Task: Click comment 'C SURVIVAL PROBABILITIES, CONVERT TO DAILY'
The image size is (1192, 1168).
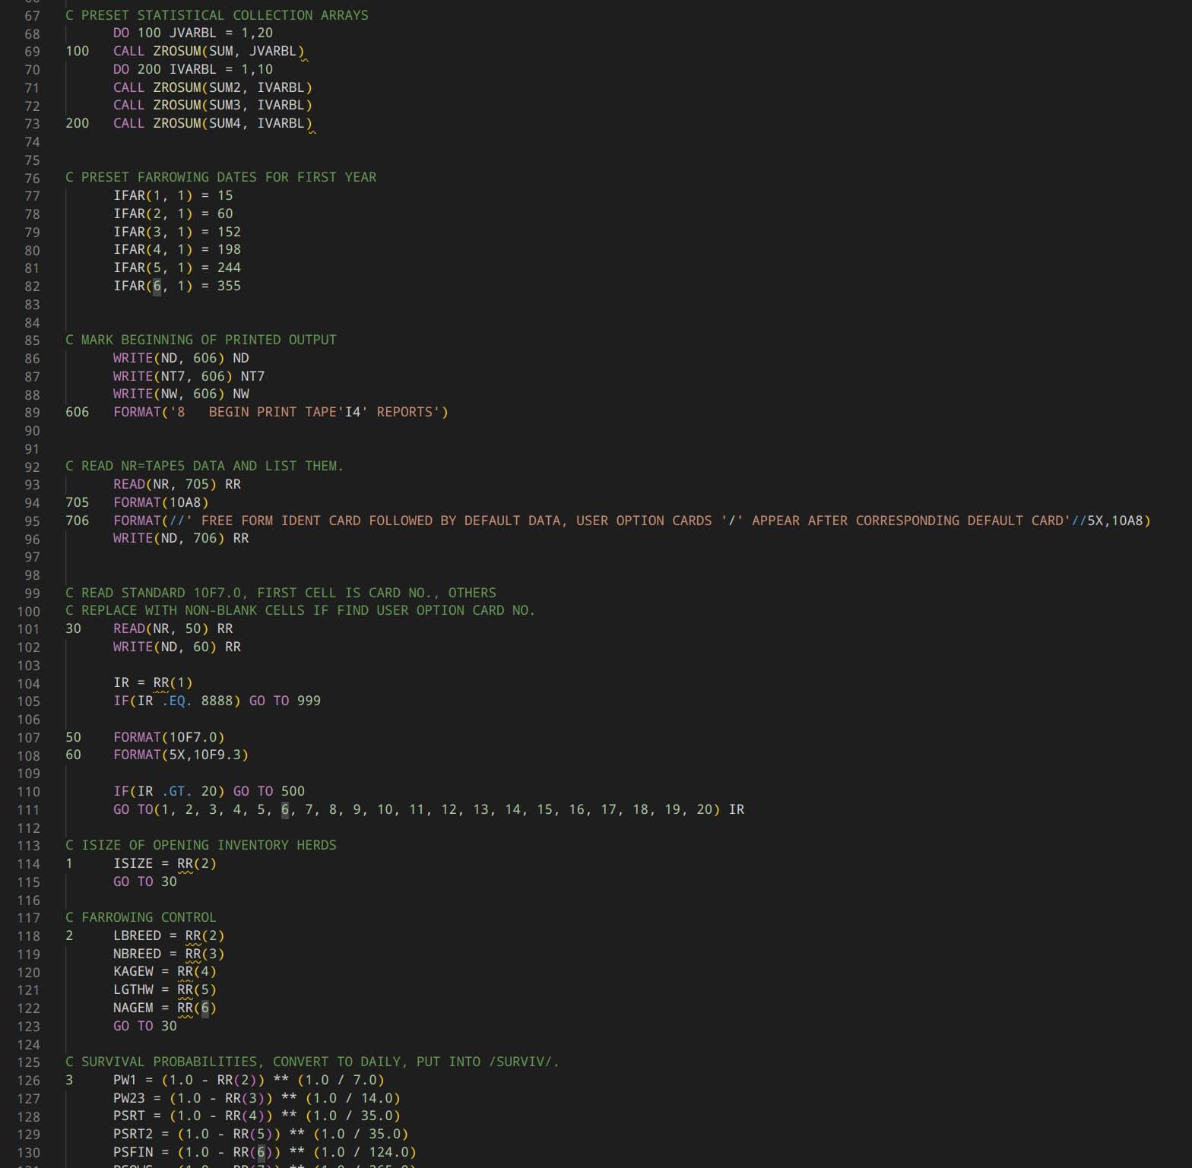Action: [312, 1062]
